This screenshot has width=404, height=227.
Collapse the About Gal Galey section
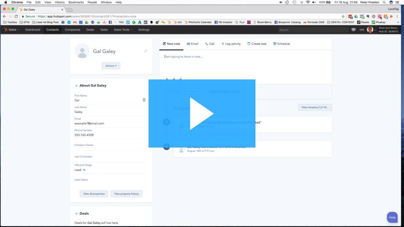click(76, 86)
